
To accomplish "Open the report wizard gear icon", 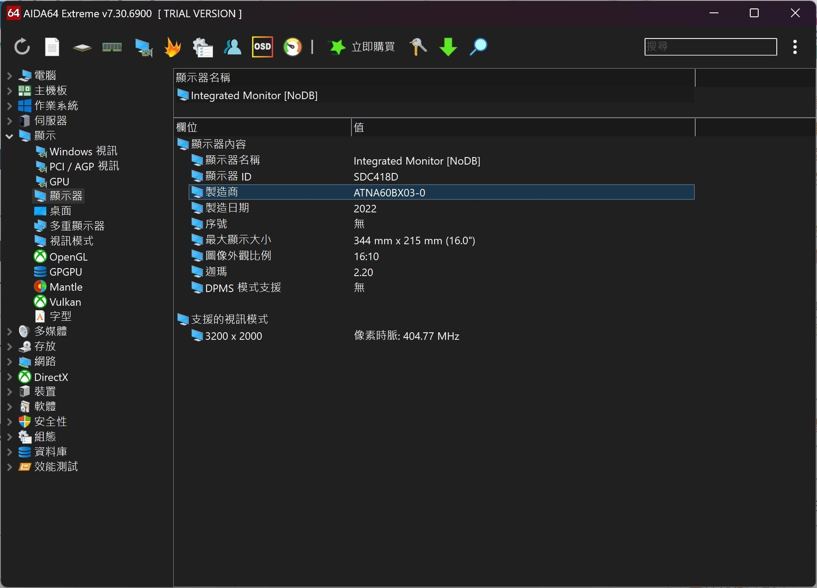I will (203, 47).
